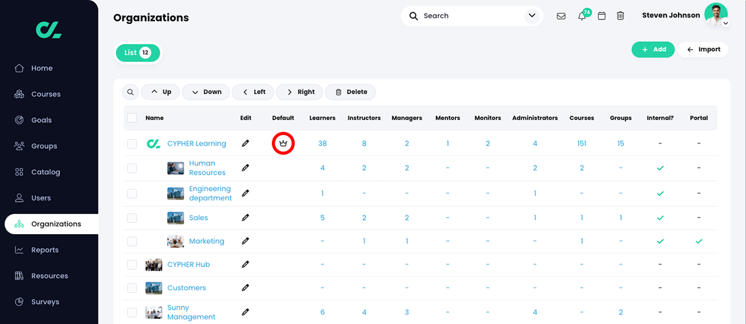Check the Engineering department row checkbox

[x=132, y=193]
